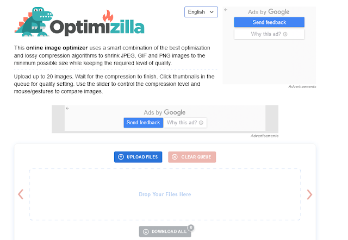Show next queue items with the right chevron
The height and width of the screenshot is (240, 348).
click(x=309, y=194)
